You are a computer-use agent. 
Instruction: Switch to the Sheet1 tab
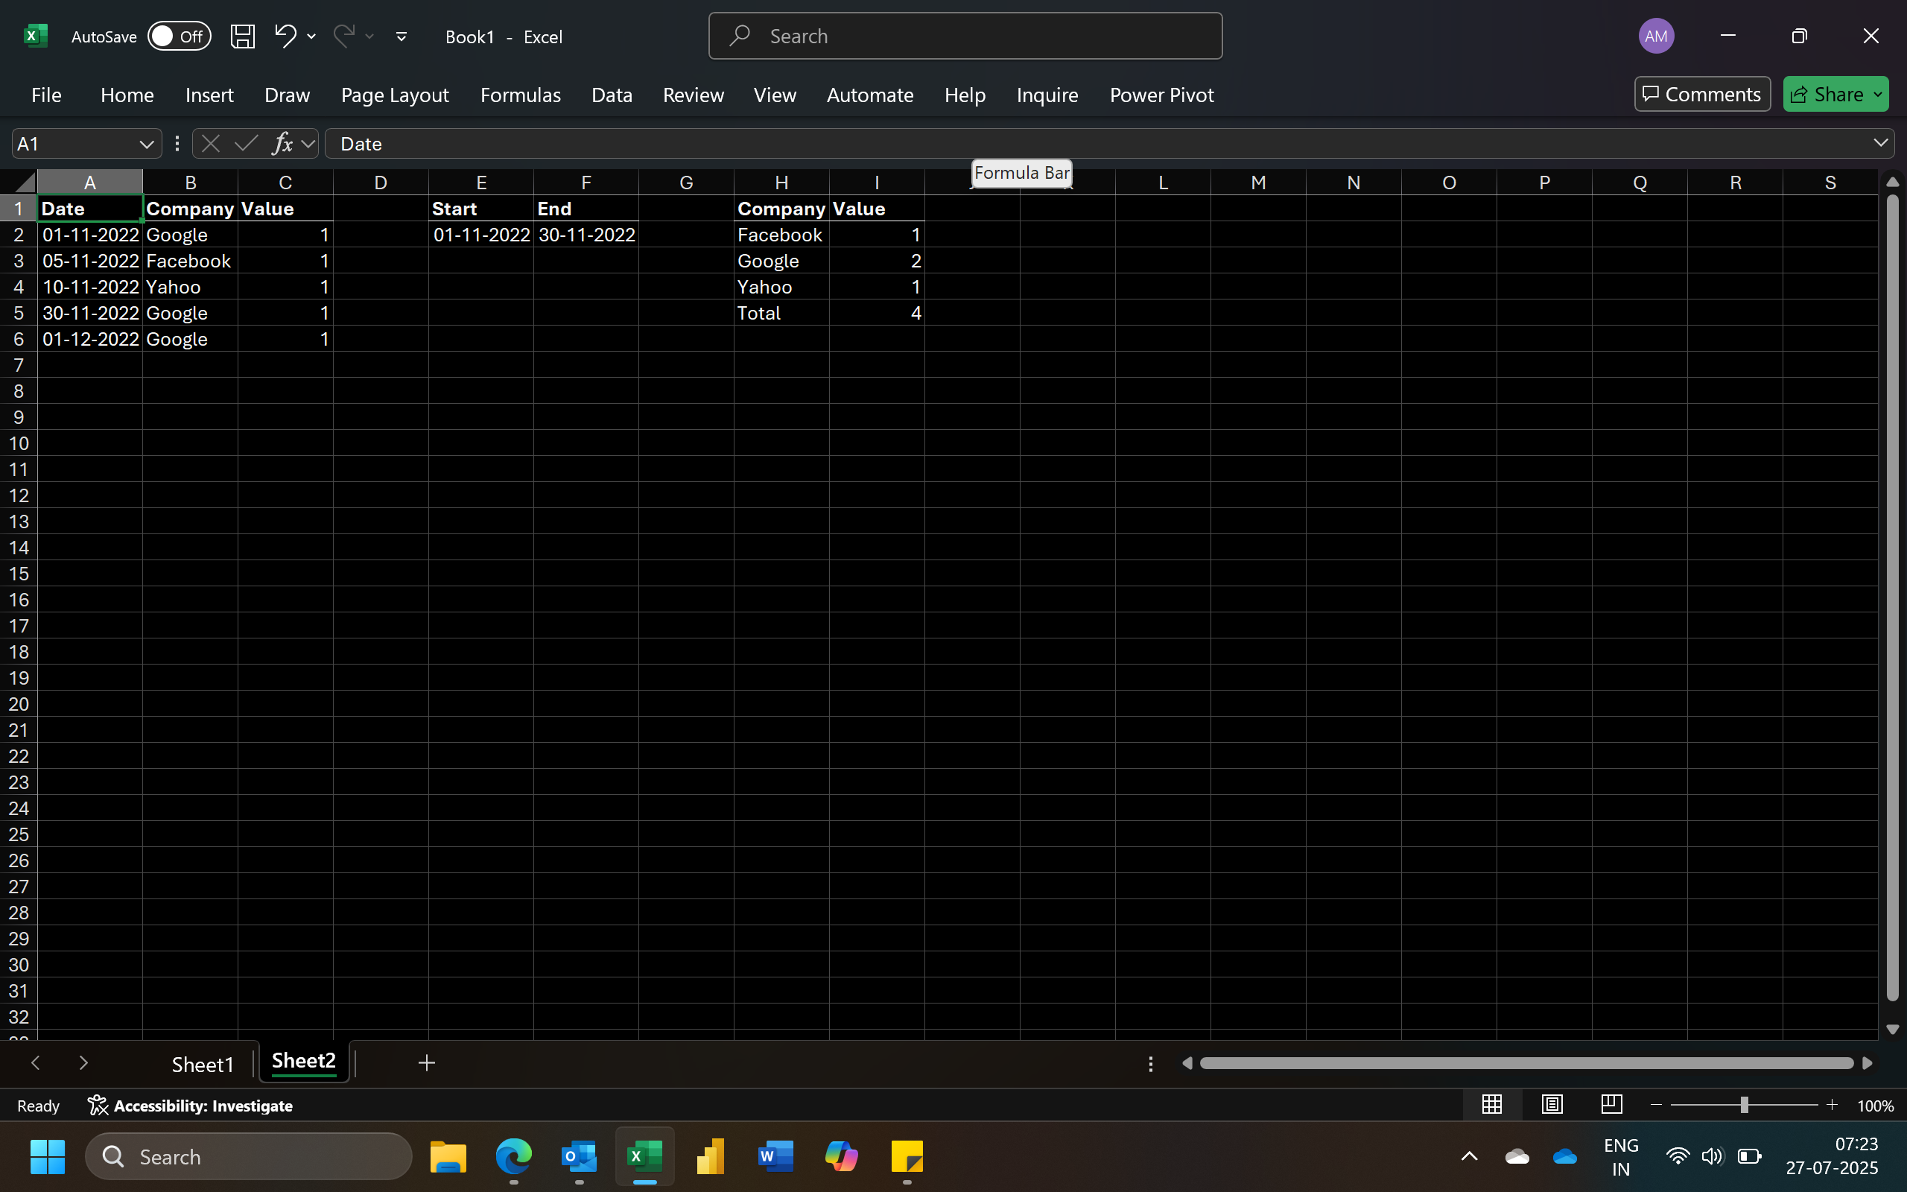[x=203, y=1065]
